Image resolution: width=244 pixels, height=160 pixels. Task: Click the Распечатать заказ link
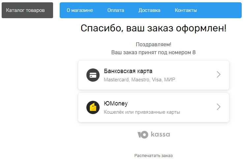153,155
